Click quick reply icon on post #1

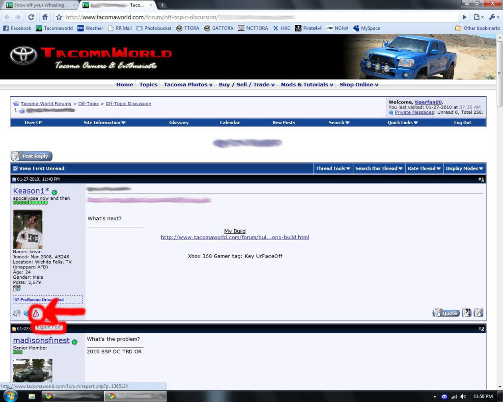pyautogui.click(x=478, y=313)
